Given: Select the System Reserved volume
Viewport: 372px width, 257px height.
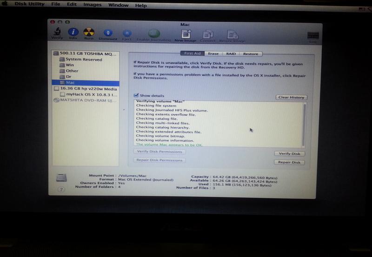Looking at the screenshot, I should pos(84,59).
